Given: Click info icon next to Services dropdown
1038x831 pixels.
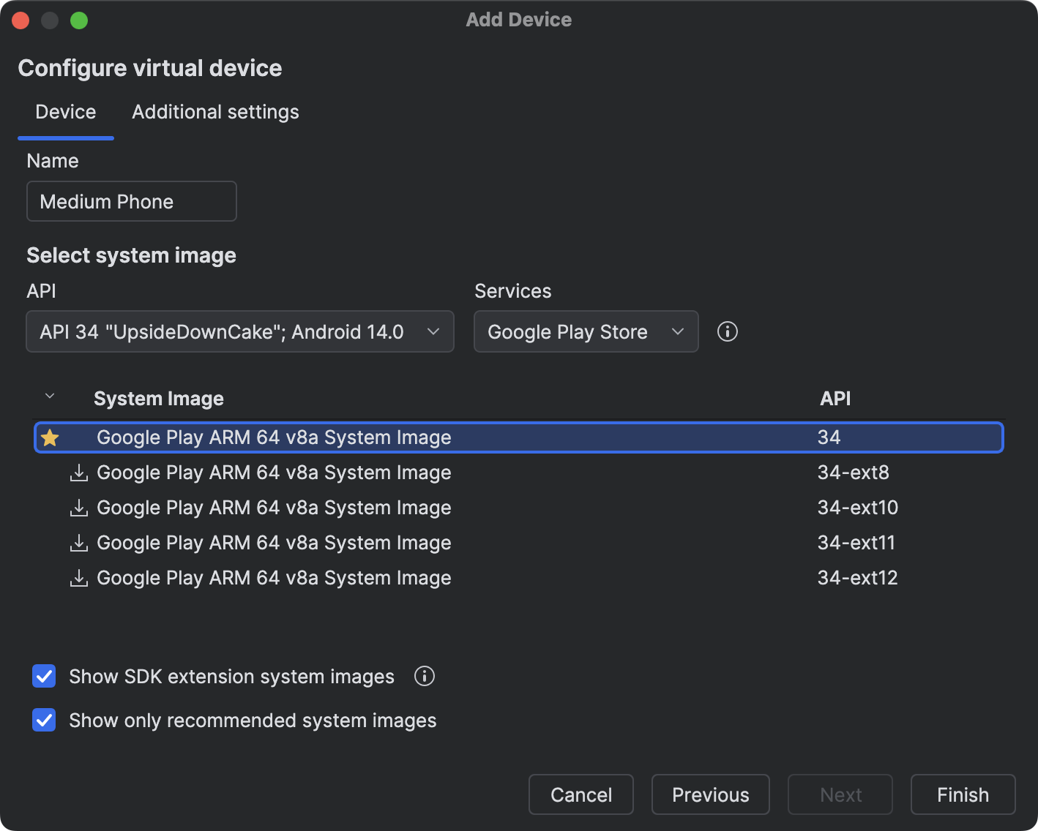Looking at the screenshot, I should point(727,332).
